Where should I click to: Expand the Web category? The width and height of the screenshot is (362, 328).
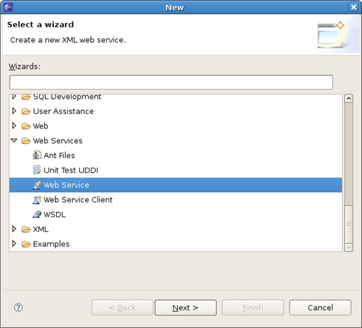pyautogui.click(x=14, y=126)
